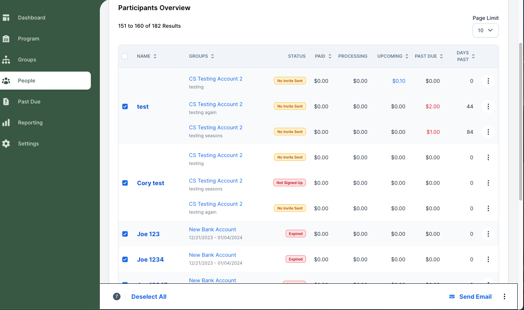Screen dimensions: 524x310
Task: Open participant Joe 1234 link
Action: coord(150,259)
